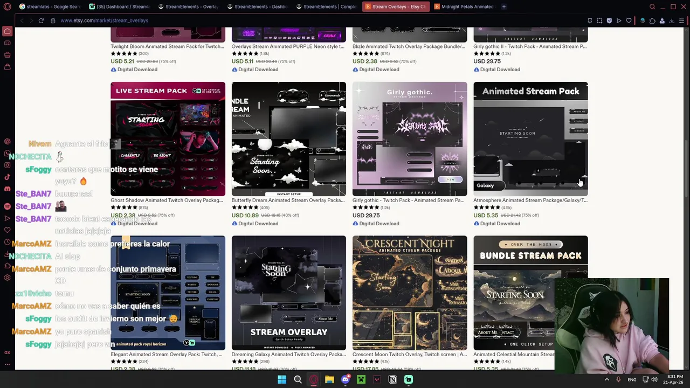Switch the ENG input language indicator
Screen dimensions: 690x388
click(632, 379)
